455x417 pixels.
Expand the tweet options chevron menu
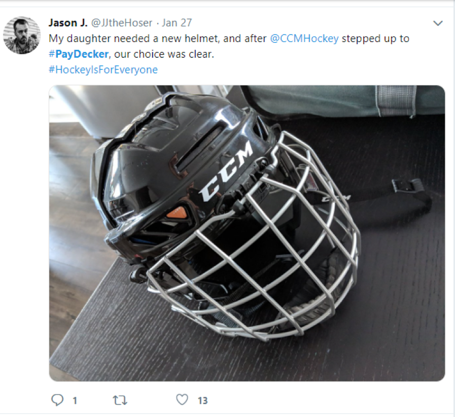click(x=438, y=23)
